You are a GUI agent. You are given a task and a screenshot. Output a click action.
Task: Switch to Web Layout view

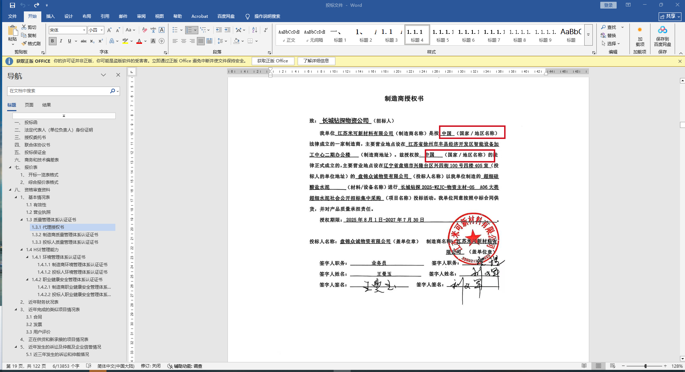[613, 366]
